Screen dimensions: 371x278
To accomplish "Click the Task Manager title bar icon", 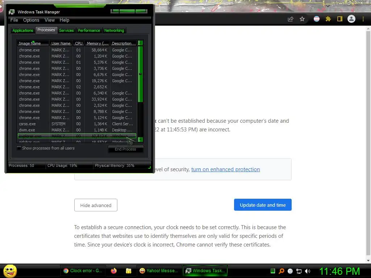I will pyautogui.click(x=11, y=12).
